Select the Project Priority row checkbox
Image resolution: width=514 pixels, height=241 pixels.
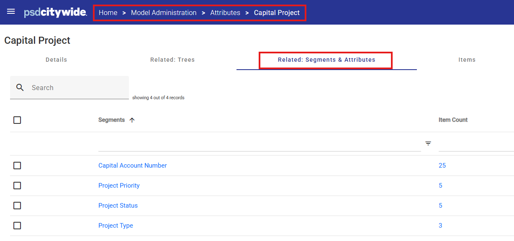(17, 186)
